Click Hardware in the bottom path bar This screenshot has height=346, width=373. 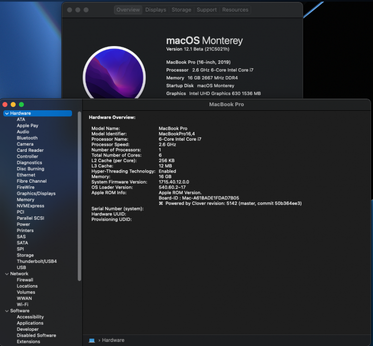(x=113, y=340)
